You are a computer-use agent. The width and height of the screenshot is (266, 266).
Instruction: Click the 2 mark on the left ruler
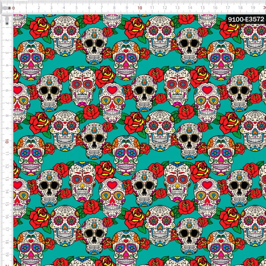8,40
